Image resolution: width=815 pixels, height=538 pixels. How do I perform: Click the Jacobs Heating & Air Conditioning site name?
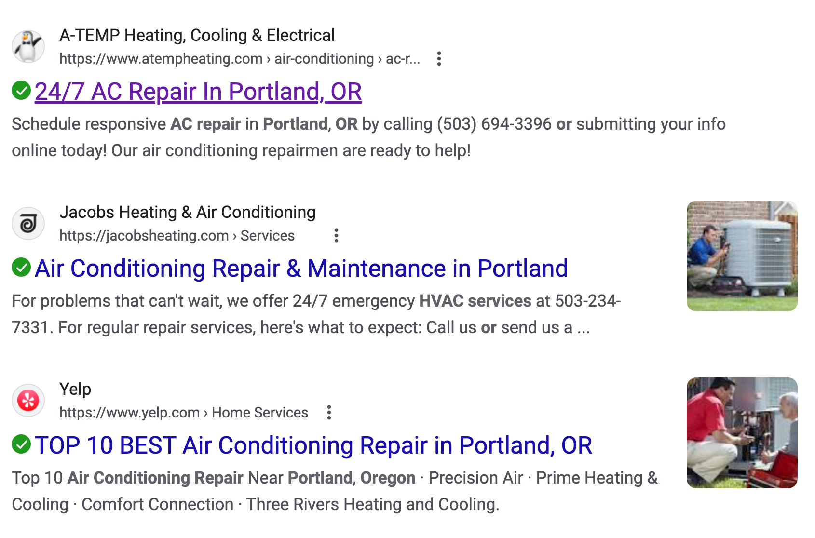pyautogui.click(x=187, y=212)
